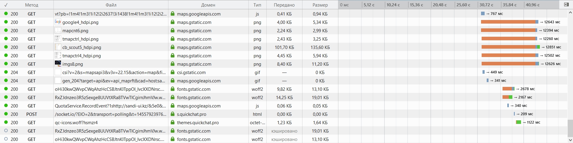
Task: Click the lock icon beside s.quickchat.pro
Action: point(173,114)
